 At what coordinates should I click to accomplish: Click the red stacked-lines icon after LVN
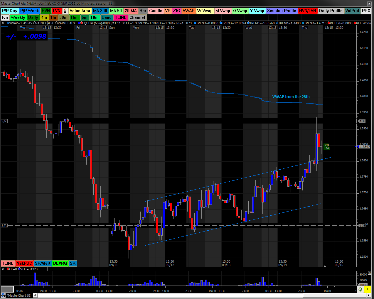[65, 11]
